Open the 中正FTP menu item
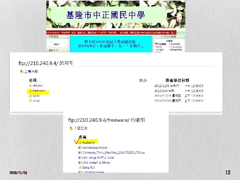The image size is (240, 180). coord(102,33)
